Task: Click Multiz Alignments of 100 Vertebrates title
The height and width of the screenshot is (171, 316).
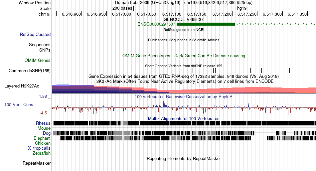Action: point(184,118)
